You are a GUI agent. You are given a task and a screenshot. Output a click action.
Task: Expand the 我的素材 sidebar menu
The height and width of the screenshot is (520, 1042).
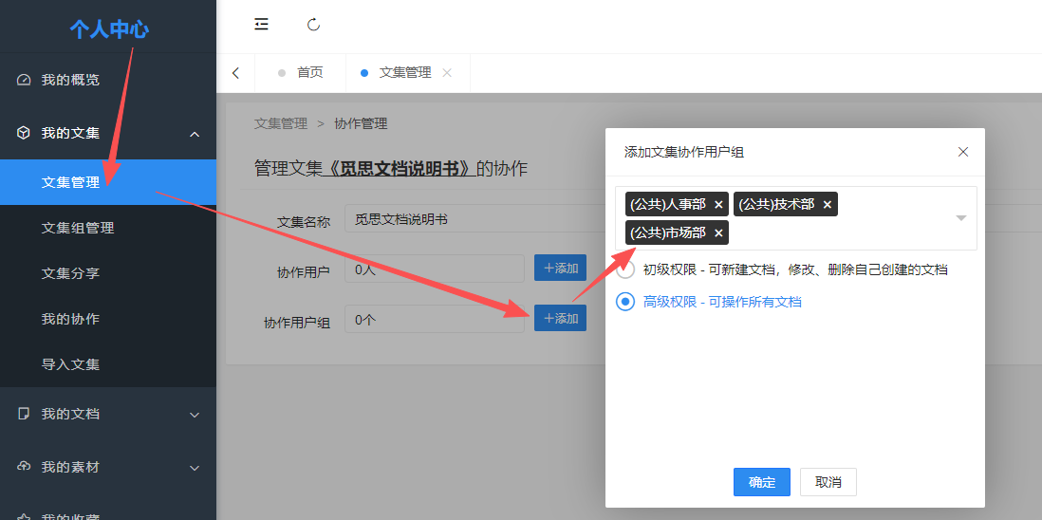coord(195,468)
